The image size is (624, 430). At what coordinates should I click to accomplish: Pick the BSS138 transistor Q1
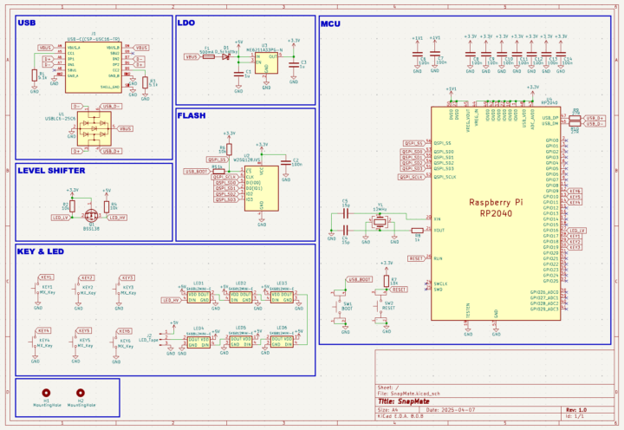point(89,213)
